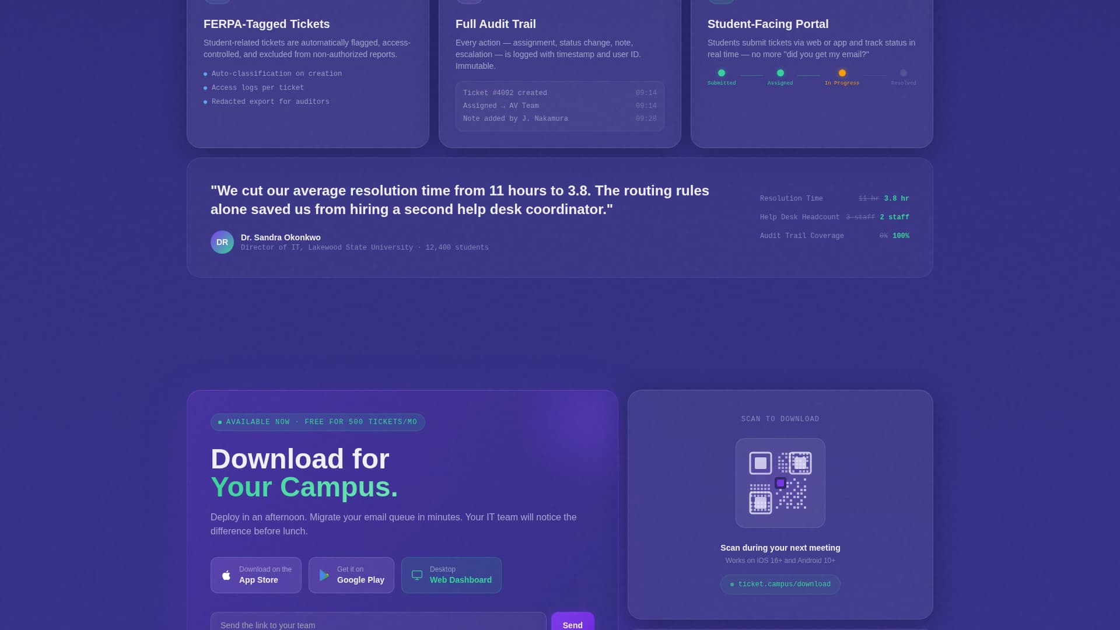Click the Google Play triangle icon
The width and height of the screenshot is (1120, 630).
[324, 575]
